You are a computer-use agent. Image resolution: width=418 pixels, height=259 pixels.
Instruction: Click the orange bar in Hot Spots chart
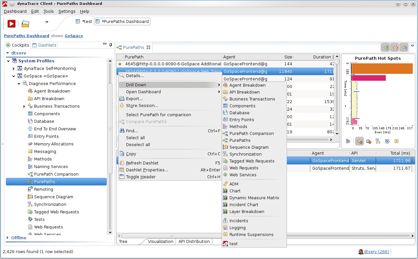click(x=382, y=68)
